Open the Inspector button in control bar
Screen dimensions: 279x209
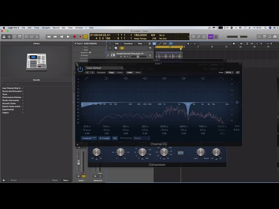coord(9,37)
